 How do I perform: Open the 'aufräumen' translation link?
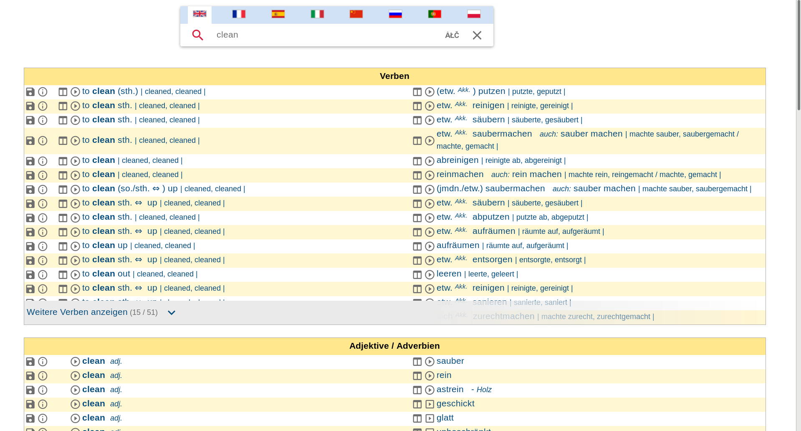point(458,246)
